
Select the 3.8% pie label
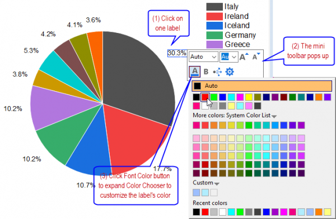point(20,74)
